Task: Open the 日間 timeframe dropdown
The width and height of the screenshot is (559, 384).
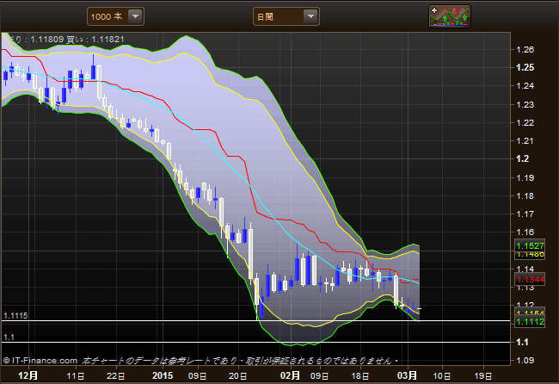Action: coord(286,16)
